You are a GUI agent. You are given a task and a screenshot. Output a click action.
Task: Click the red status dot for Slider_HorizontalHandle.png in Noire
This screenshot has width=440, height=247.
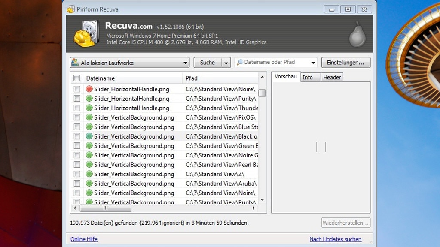pyautogui.click(x=89, y=89)
